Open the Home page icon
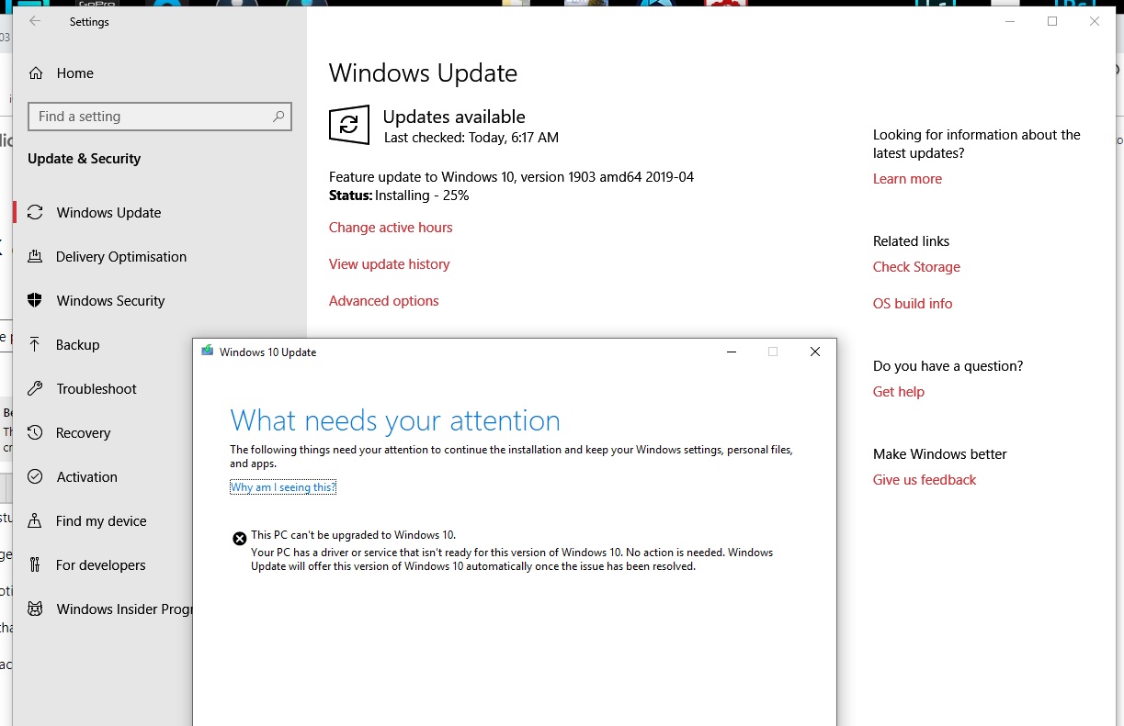1124x726 pixels. point(36,73)
